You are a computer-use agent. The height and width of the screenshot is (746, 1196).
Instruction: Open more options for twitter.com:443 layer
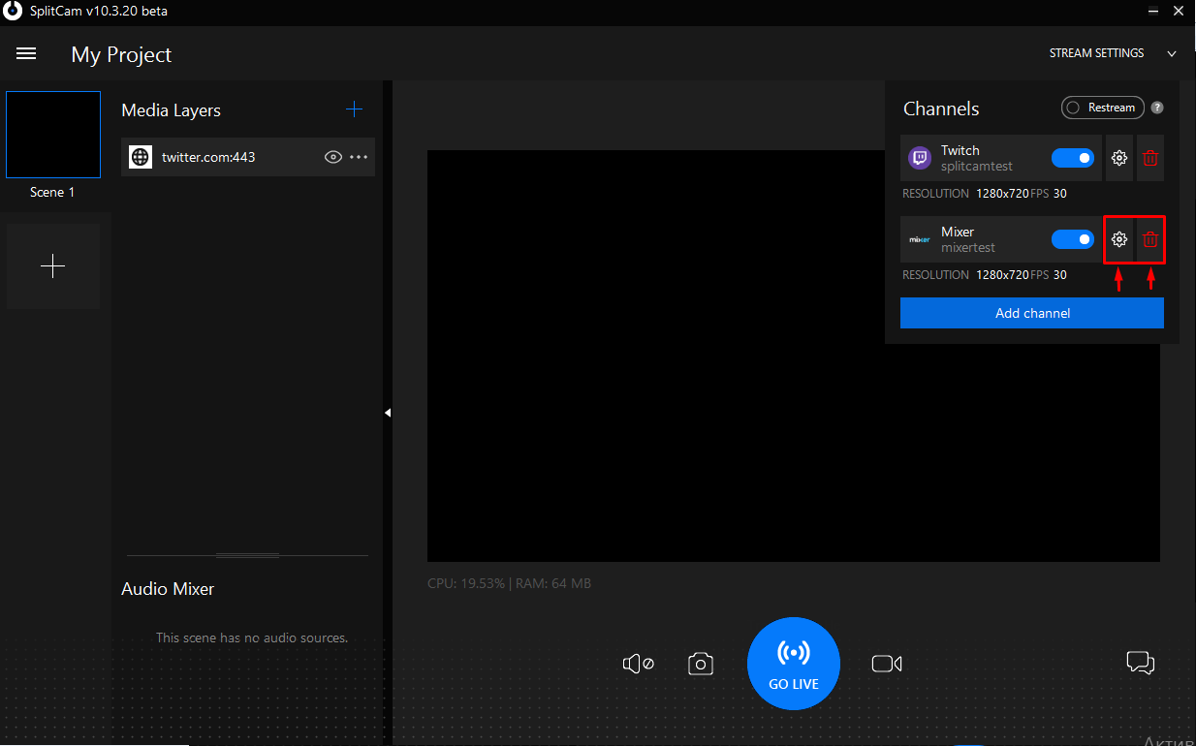point(360,156)
